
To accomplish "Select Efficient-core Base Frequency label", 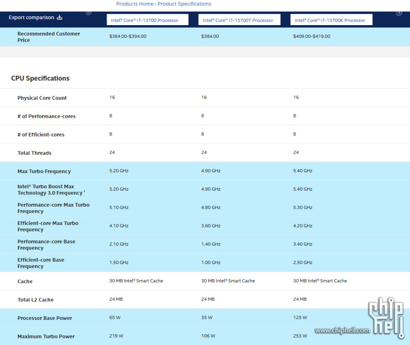I will pos(41,263).
